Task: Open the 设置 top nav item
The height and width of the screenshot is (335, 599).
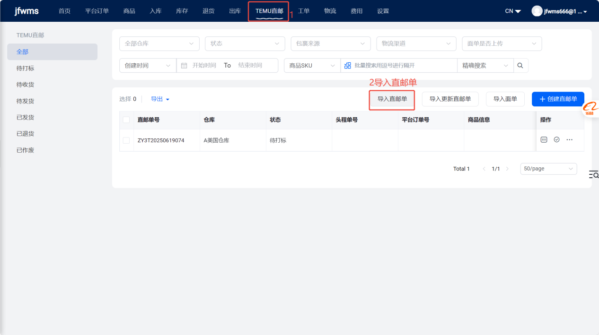Action: pos(383,11)
